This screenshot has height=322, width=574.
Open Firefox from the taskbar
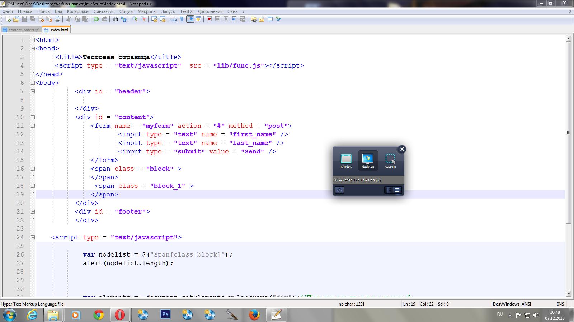click(254, 314)
